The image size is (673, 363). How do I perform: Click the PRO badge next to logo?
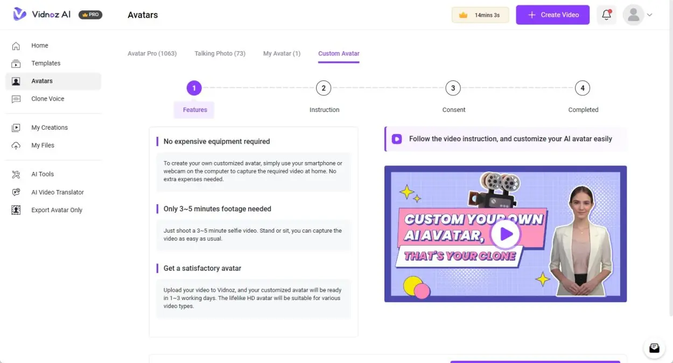pos(90,15)
